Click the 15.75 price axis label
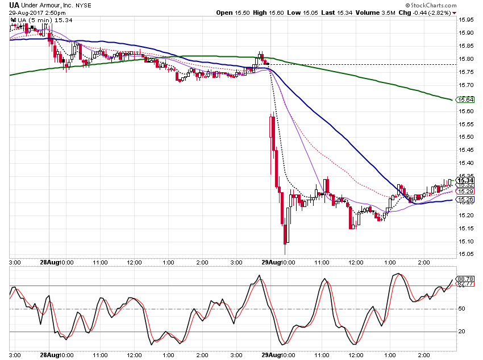Screen dimensions: 483x360 point(466,72)
